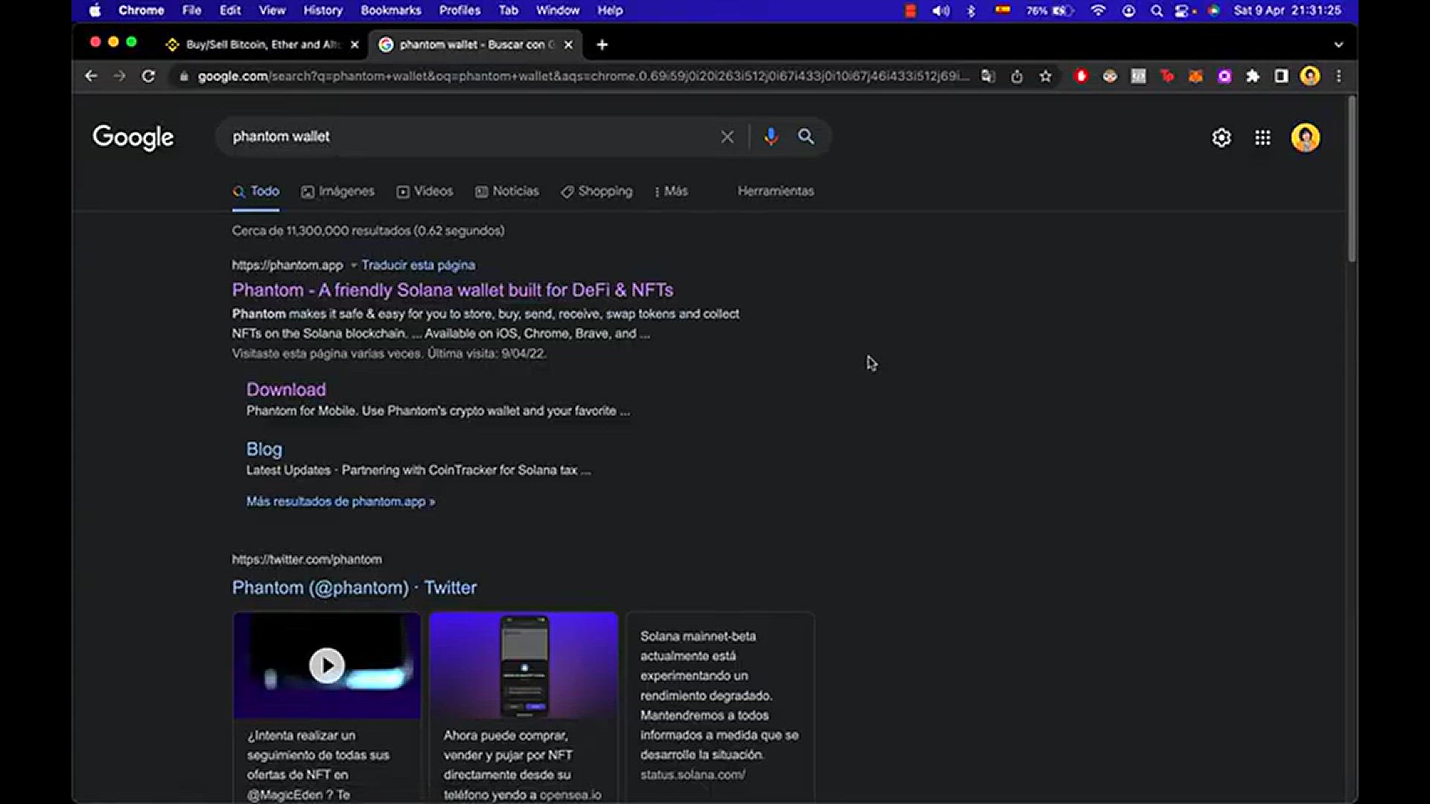The image size is (1430, 804).
Task: Click the MetaMask fox extension icon
Action: pos(1195,76)
